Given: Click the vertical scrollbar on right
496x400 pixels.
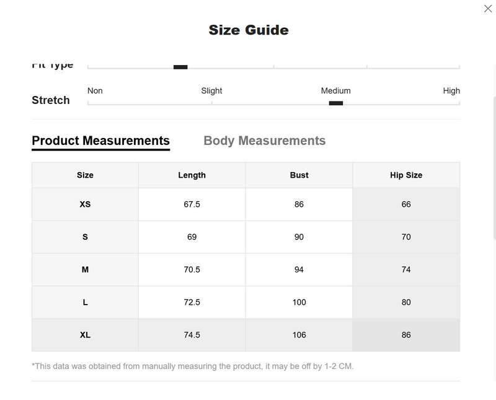Looking at the screenshot, I should point(494,167).
